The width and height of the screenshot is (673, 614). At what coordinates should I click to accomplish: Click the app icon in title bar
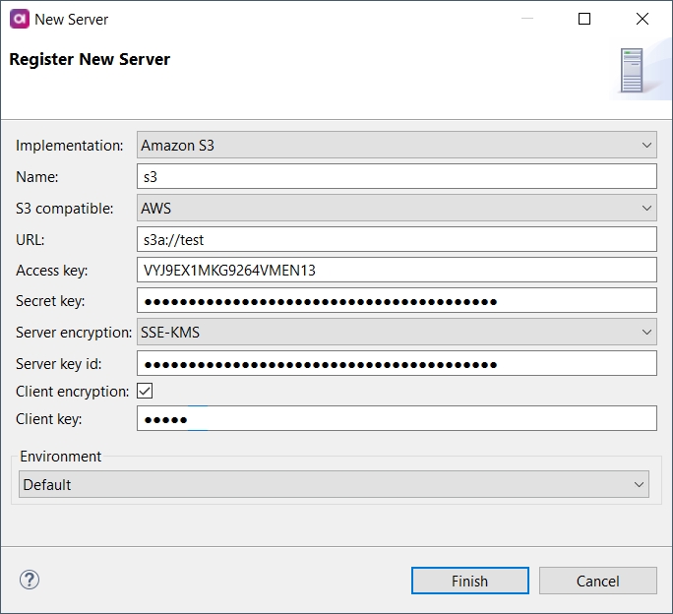pos(19,19)
